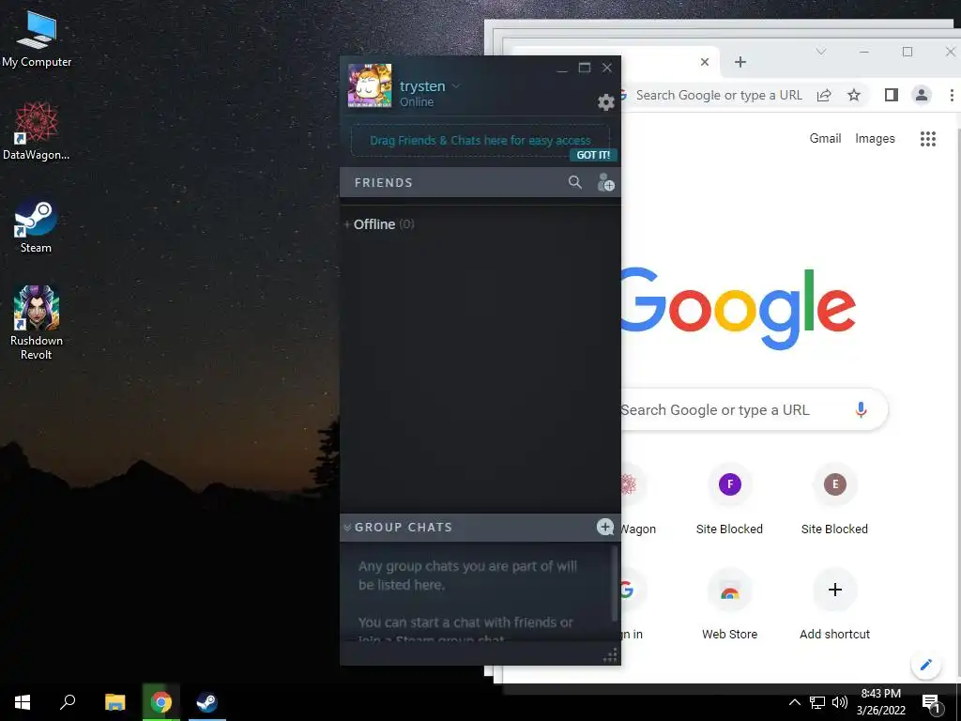The image size is (961, 721).
Task: Click Chrome address bar search field
Action: click(x=718, y=95)
